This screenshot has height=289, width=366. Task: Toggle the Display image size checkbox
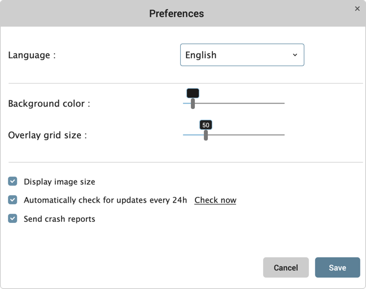pos(12,181)
